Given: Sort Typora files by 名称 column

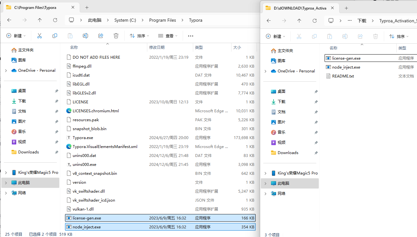Looking at the screenshot, I should click(x=74, y=47).
